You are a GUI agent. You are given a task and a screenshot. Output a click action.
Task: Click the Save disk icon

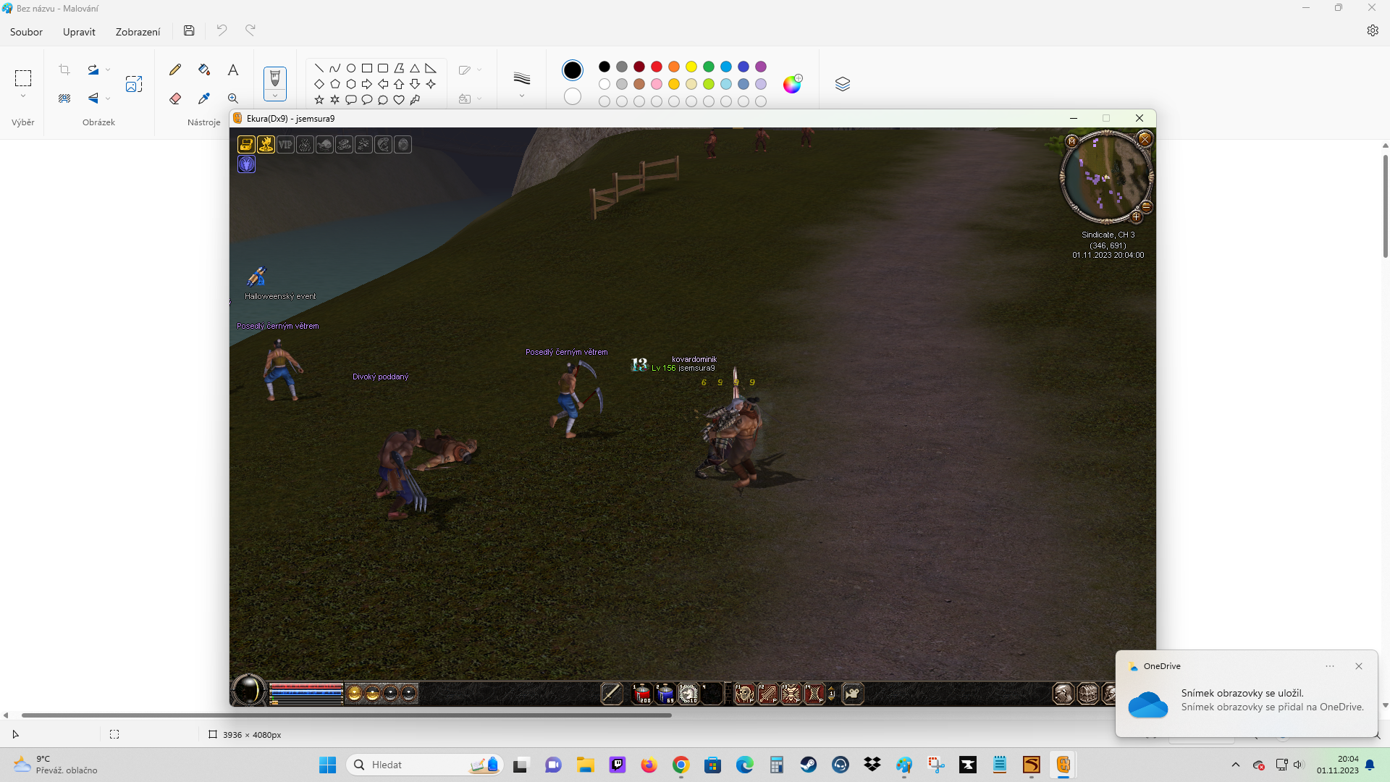coord(189,30)
